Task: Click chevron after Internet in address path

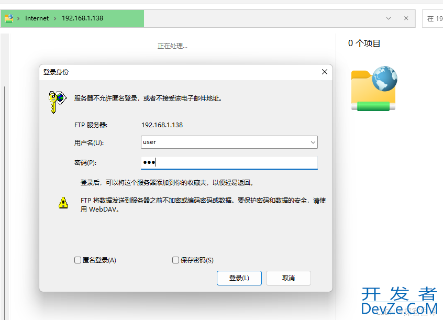Action: point(55,18)
